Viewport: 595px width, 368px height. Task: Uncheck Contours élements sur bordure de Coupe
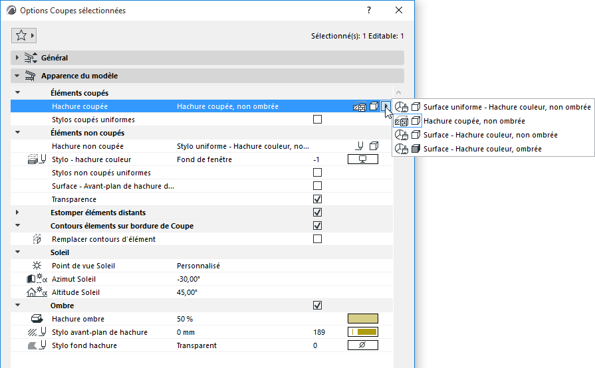point(317,225)
